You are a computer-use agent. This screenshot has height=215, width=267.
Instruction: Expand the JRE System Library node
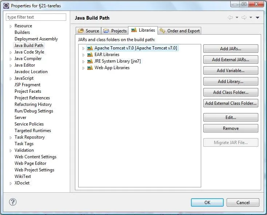[83, 61]
